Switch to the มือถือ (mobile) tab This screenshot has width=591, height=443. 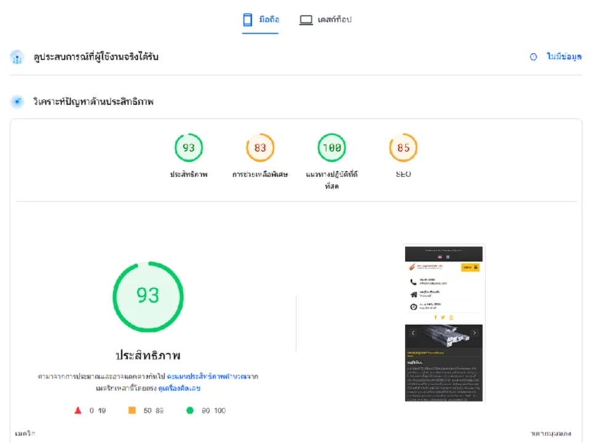[260, 20]
